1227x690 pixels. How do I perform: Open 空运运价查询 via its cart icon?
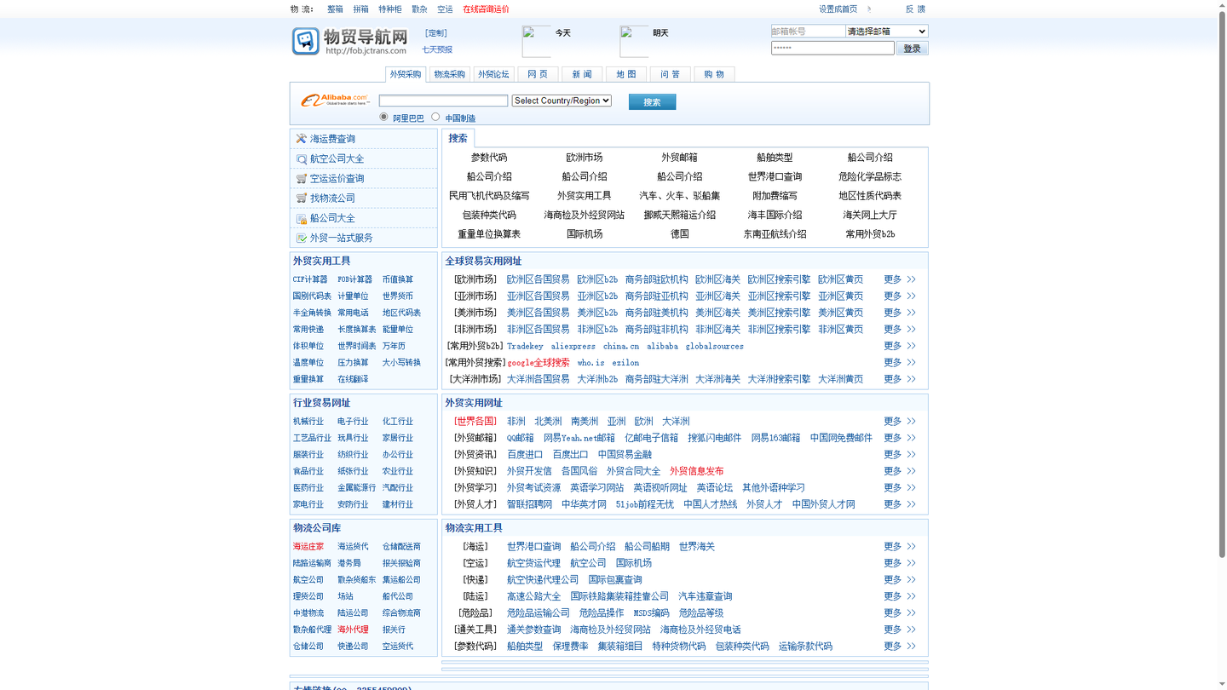click(x=301, y=179)
